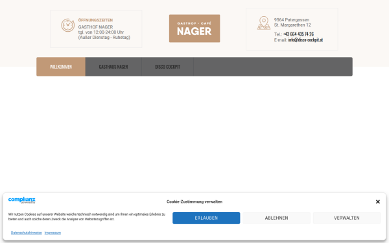Select the text tgl. von 12:00-24:00 Uhr
Viewport: 389px width, 243px height.
point(101,32)
